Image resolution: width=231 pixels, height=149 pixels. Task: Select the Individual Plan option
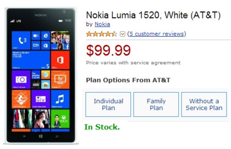click(x=108, y=105)
